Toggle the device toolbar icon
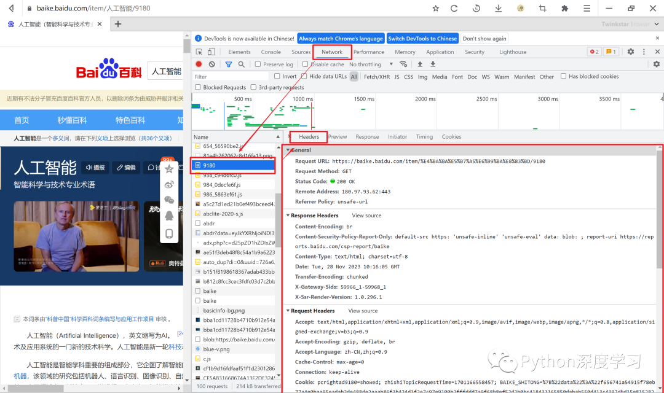Viewport: 664px width, 393px height. [211, 52]
